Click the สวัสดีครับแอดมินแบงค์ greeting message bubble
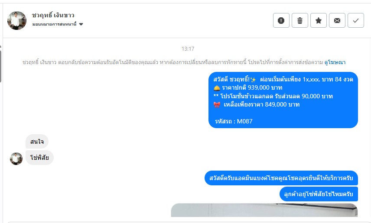The image size is (371, 223). tap(281, 178)
